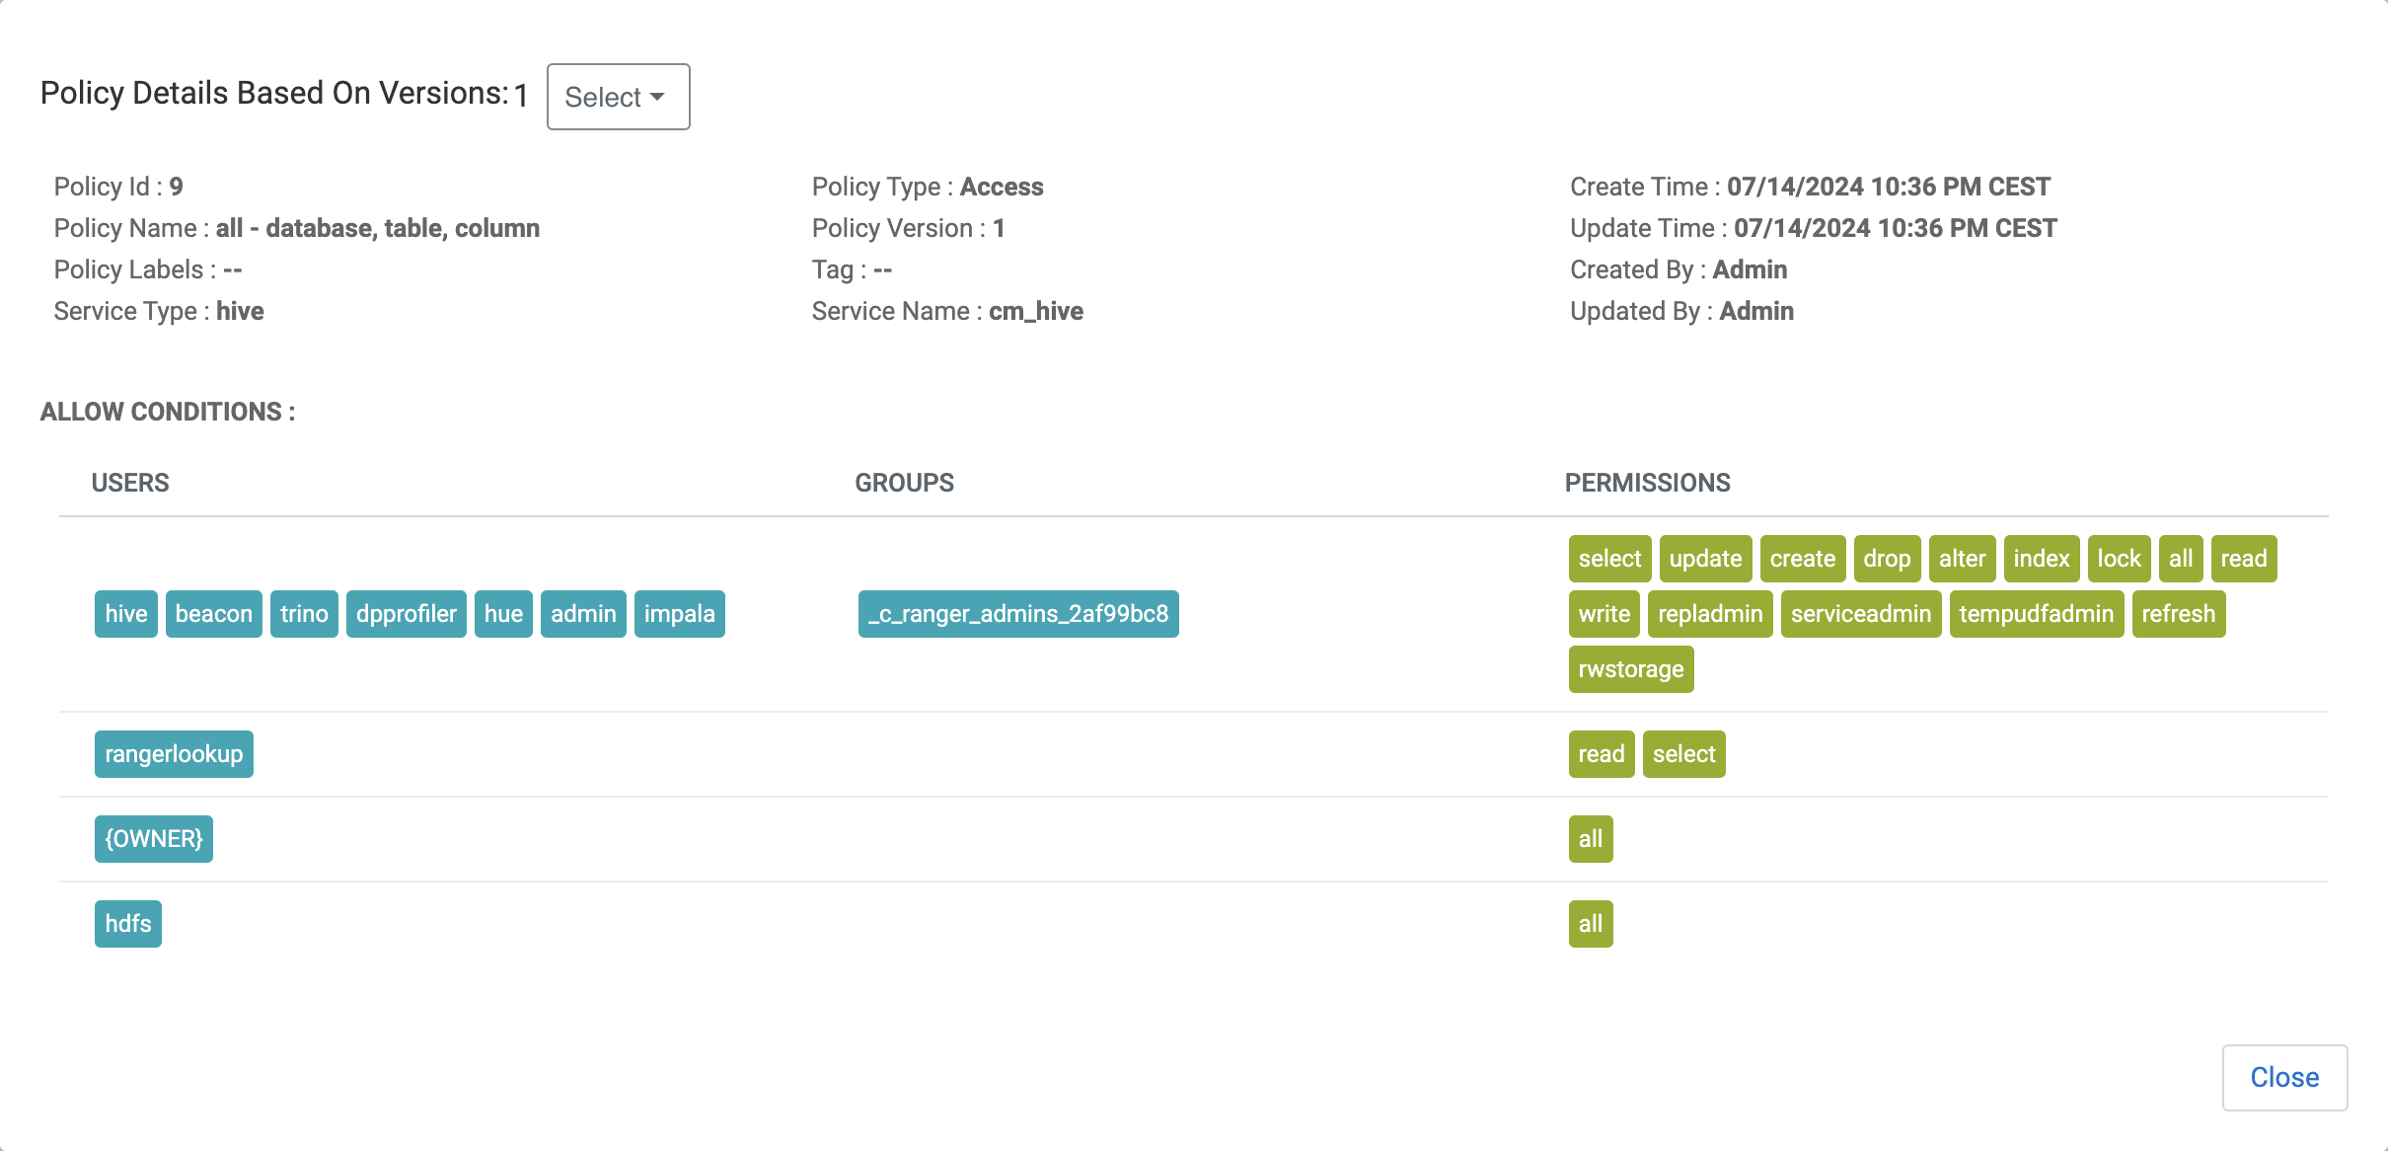The width and height of the screenshot is (2388, 1151).
Task: Click the refresh permission tag
Action: [x=2179, y=614]
